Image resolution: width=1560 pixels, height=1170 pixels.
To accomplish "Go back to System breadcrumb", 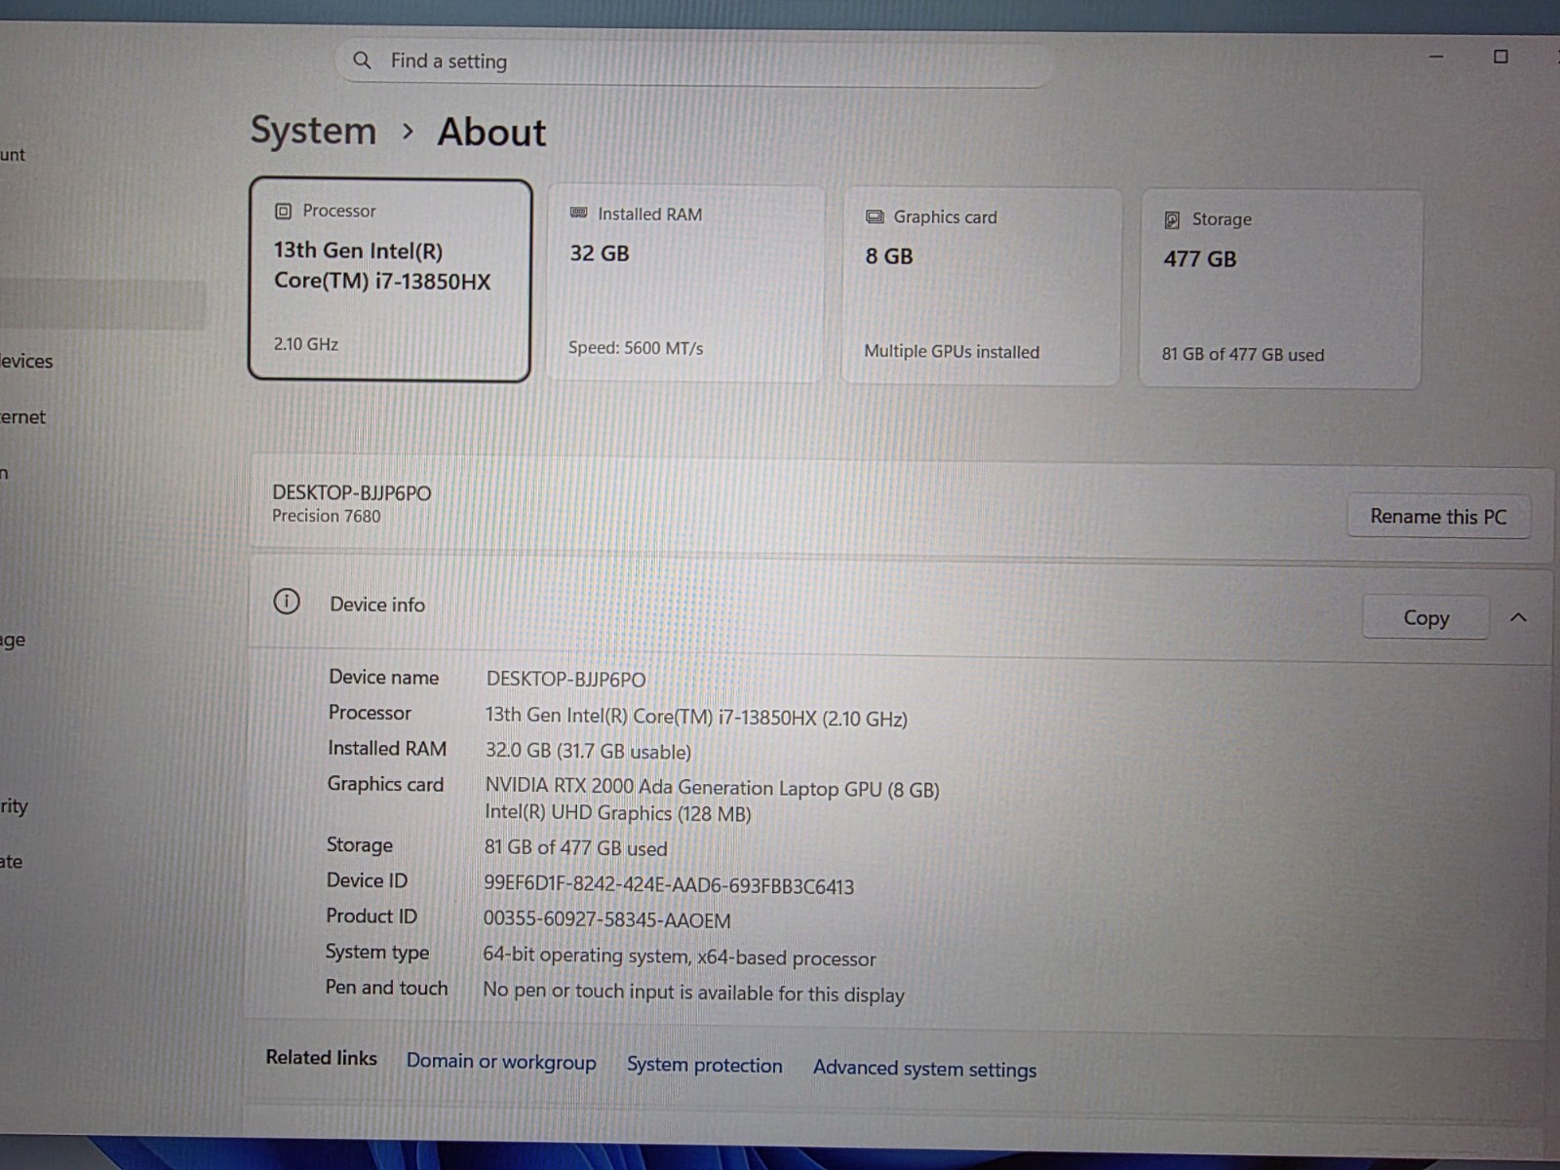I will [x=313, y=131].
